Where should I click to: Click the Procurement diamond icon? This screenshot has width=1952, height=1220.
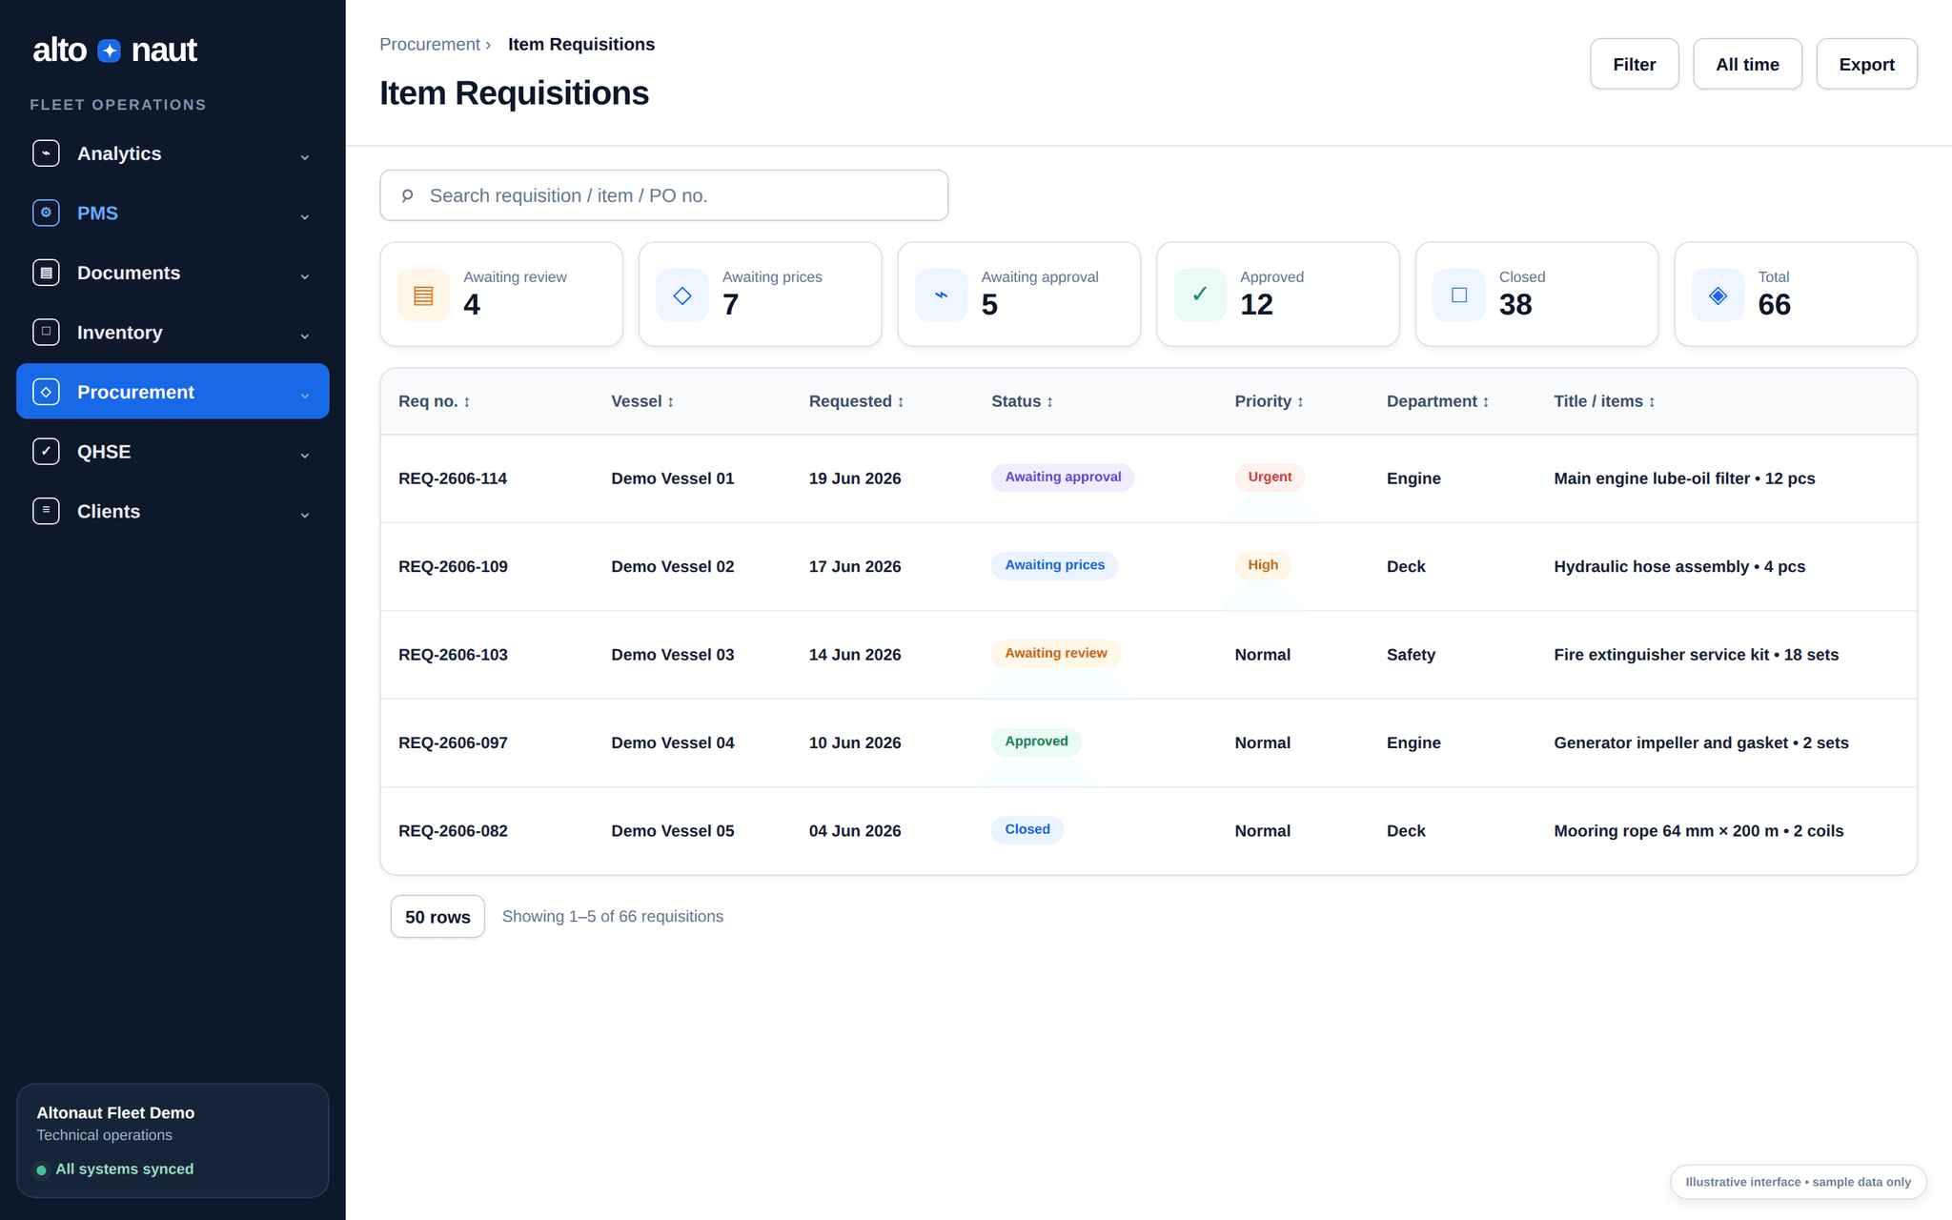coord(46,392)
